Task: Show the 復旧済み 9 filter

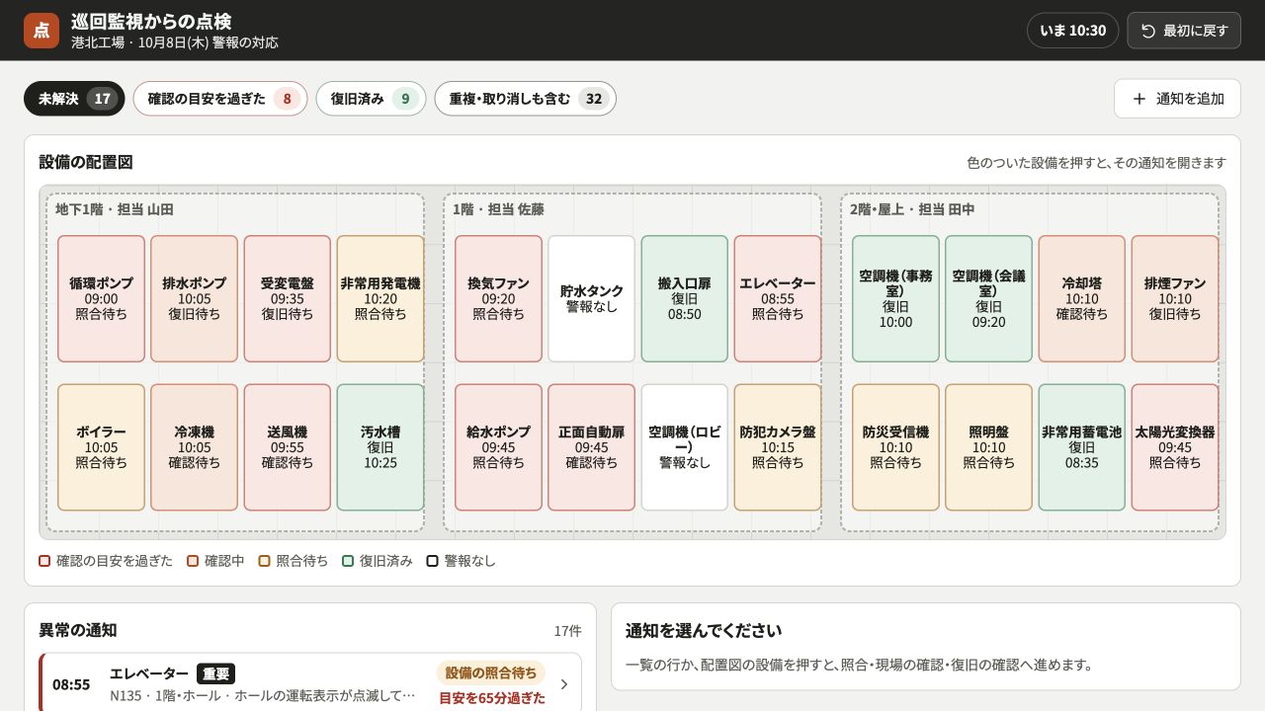Action: tap(371, 99)
